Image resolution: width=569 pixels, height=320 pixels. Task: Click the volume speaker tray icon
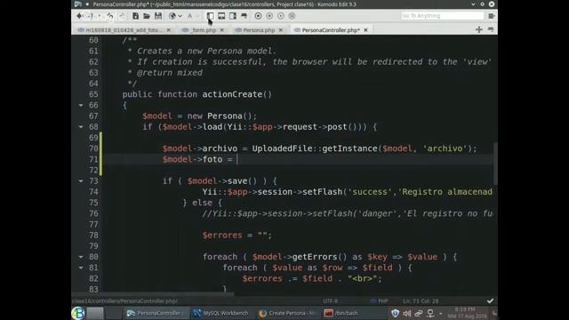407,313
